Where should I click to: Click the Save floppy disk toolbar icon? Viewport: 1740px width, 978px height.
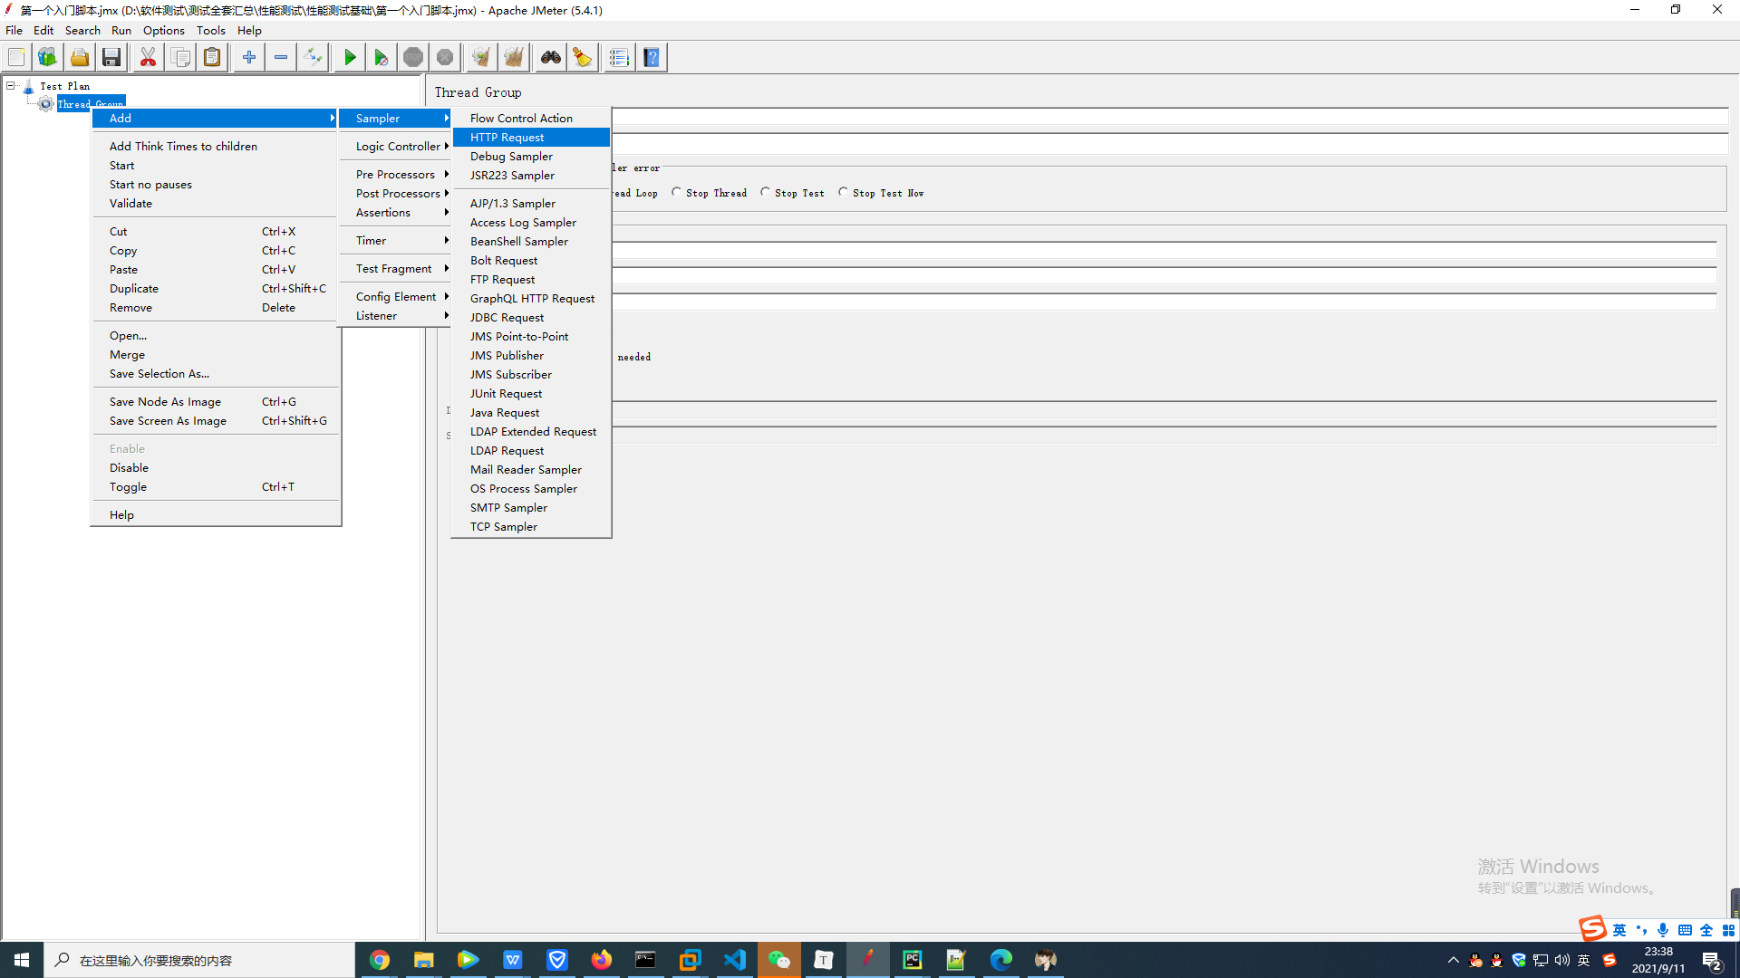(111, 58)
